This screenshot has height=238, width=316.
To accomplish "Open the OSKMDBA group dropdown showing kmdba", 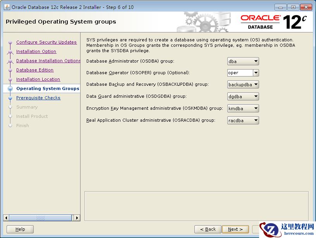I will pyautogui.click(x=243, y=108).
